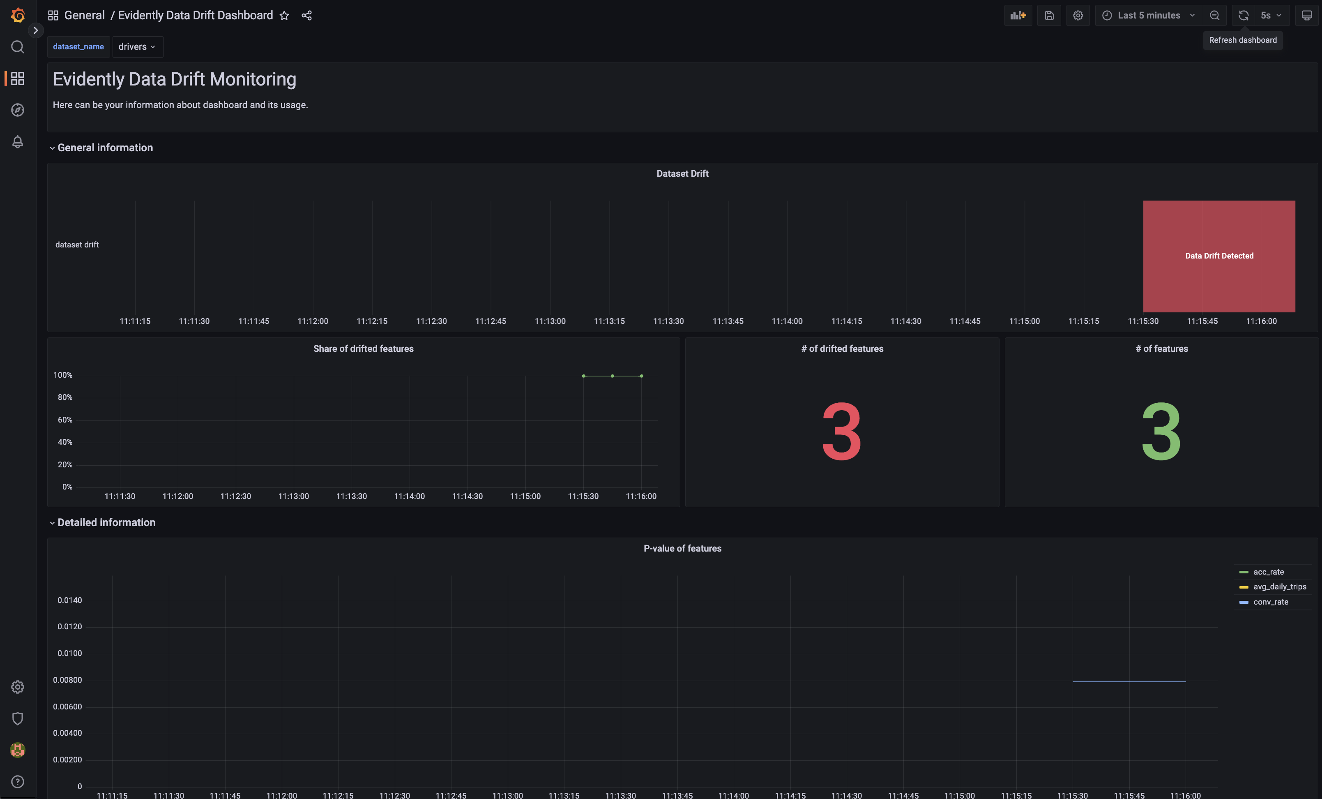The width and height of the screenshot is (1322, 799).
Task: Toggle the conv_rate legend series
Action: pos(1271,602)
